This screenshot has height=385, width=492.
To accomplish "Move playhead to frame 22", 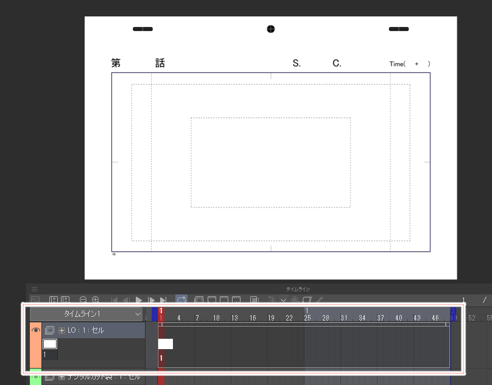I will 289,318.
